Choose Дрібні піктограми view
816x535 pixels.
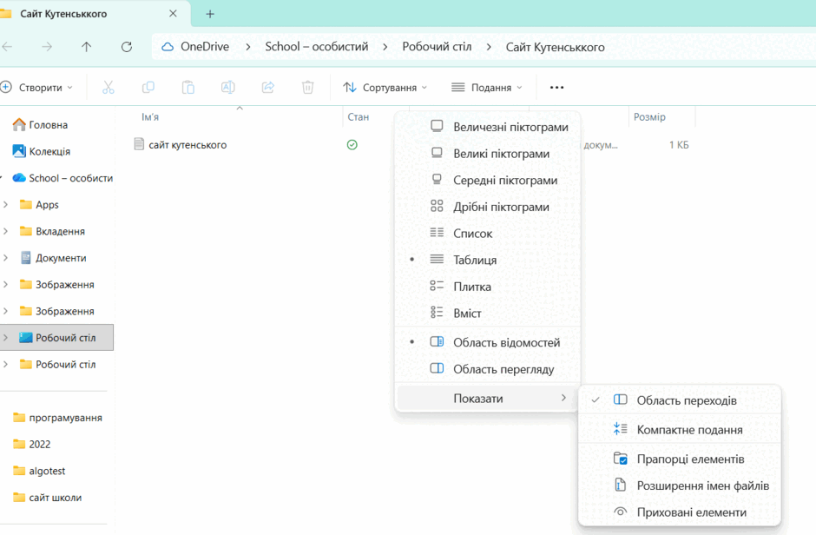coord(488,207)
